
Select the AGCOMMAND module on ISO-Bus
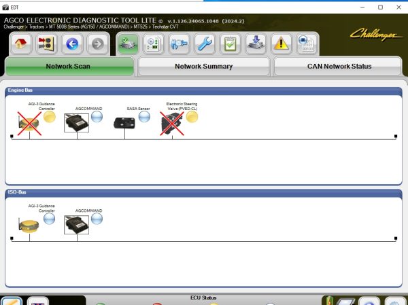pos(76,225)
